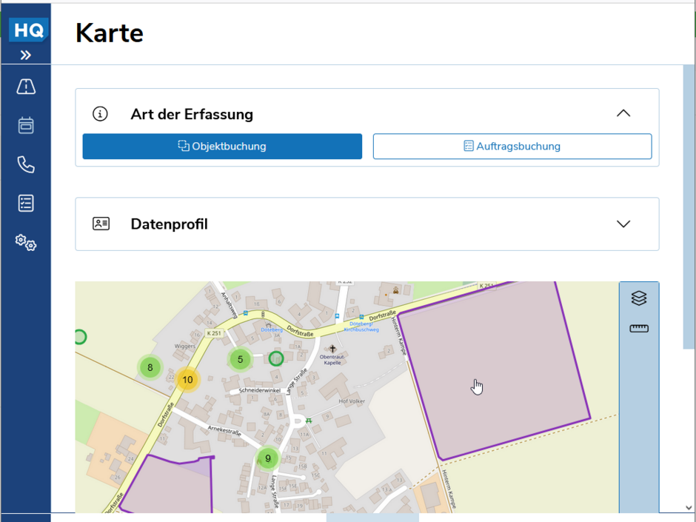The width and height of the screenshot is (696, 522).
Task: Switch to the Auftragsbuchung mode button
Action: 512,147
